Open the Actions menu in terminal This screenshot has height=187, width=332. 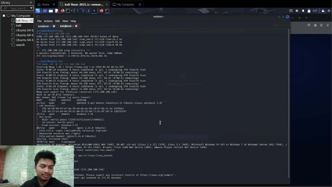pos(48,21)
